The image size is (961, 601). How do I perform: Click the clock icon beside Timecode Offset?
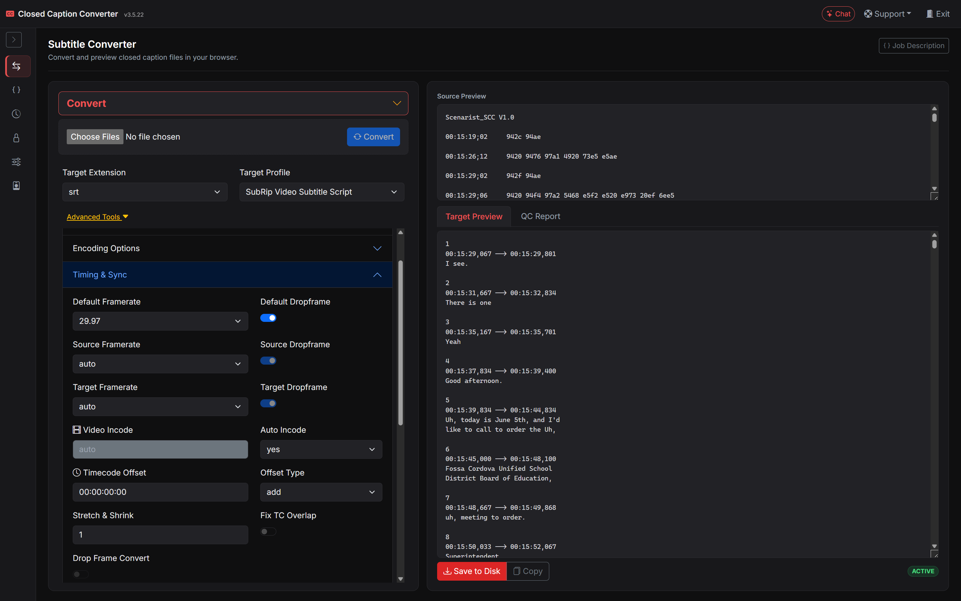pyautogui.click(x=77, y=472)
